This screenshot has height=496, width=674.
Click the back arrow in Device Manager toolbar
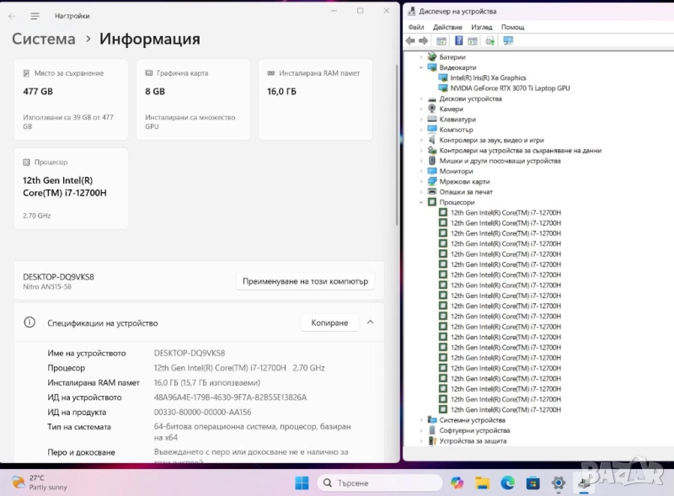[410, 40]
